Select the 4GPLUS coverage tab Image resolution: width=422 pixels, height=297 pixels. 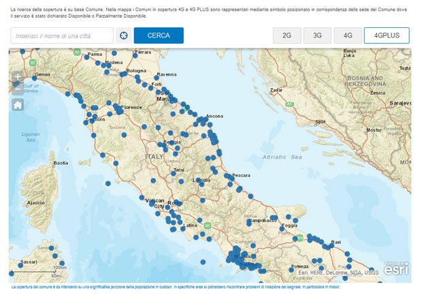pos(387,35)
